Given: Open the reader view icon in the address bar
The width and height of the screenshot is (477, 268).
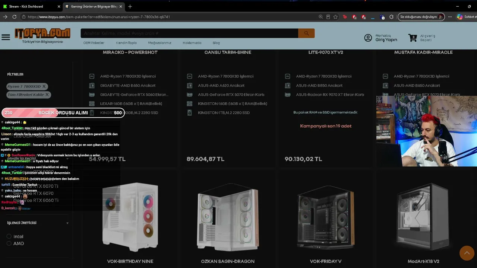Looking at the screenshot, I should (328, 17).
